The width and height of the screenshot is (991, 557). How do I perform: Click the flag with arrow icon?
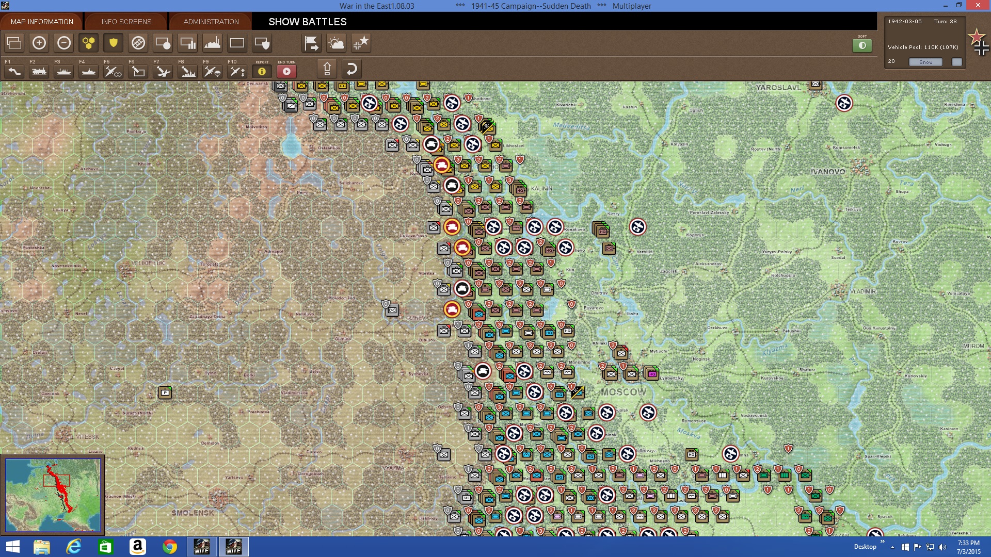pyautogui.click(x=312, y=43)
